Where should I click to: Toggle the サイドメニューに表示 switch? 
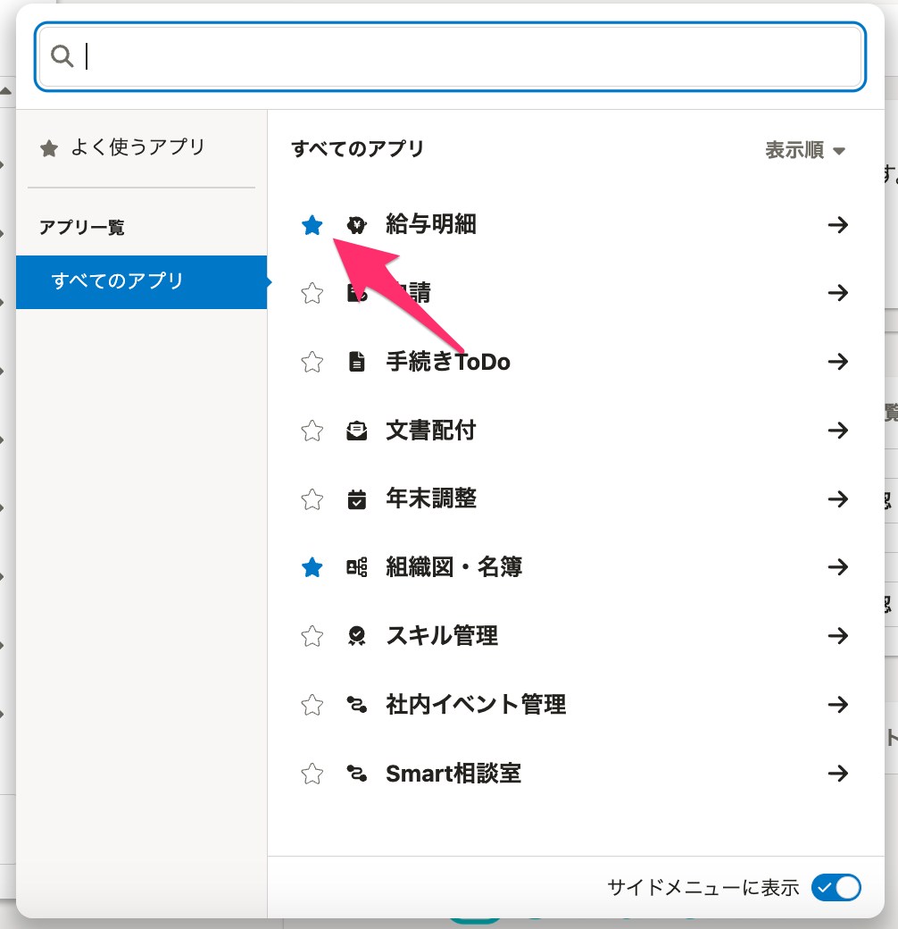coord(836,887)
